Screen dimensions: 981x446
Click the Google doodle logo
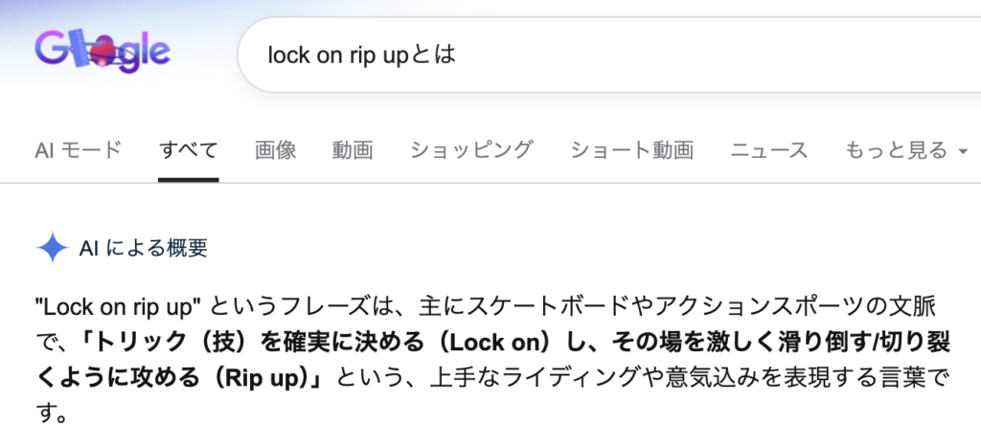[x=102, y=53]
